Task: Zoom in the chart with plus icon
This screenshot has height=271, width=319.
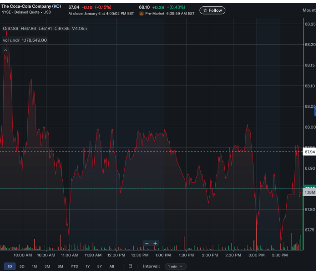Action: tap(155, 243)
